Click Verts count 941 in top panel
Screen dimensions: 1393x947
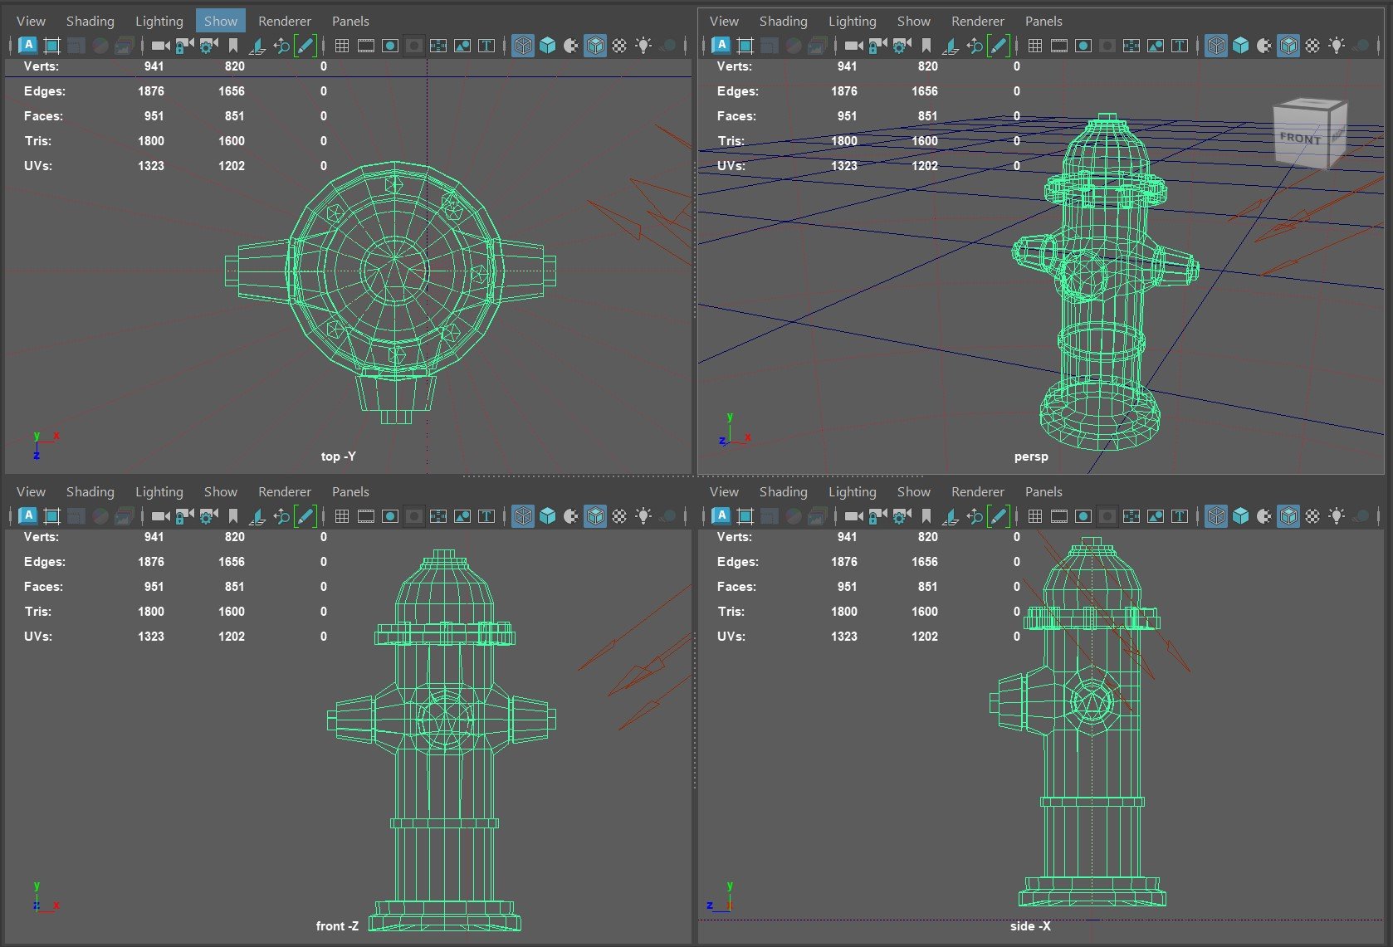pos(154,66)
